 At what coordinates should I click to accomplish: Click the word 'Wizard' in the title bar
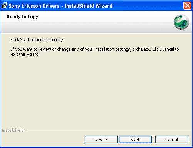pyautogui.click(x=104, y=6)
